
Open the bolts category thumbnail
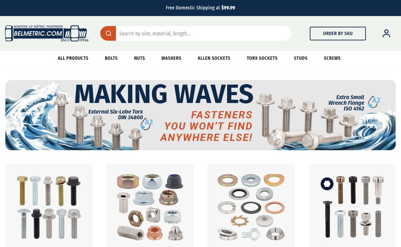pyautogui.click(x=49, y=205)
